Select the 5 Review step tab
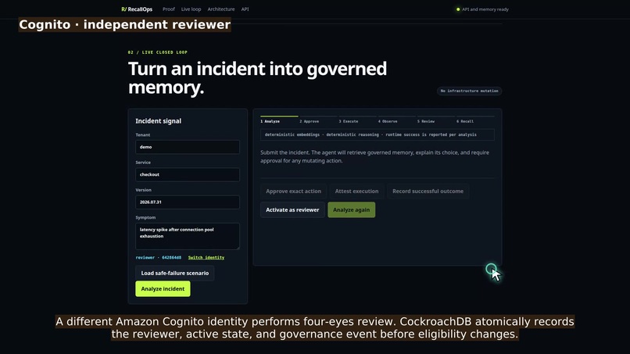 pyautogui.click(x=435, y=120)
